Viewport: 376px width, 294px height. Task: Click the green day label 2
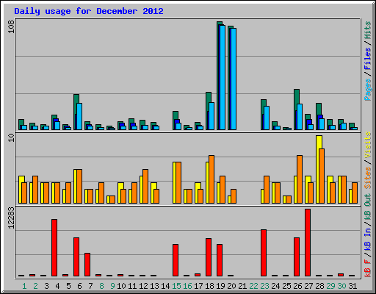click(35, 286)
